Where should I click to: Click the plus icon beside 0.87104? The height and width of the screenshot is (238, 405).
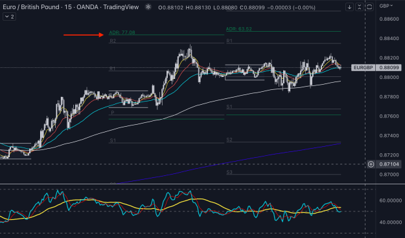point(371,164)
